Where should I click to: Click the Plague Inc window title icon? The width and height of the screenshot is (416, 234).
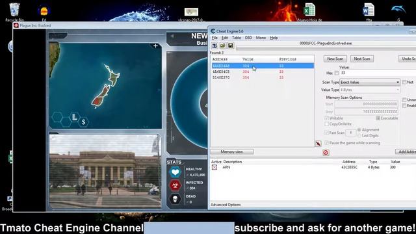pyautogui.click(x=16, y=25)
